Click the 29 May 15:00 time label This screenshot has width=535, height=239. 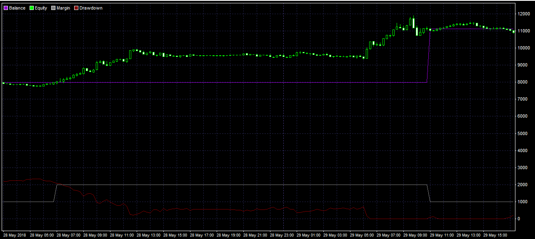click(495, 235)
